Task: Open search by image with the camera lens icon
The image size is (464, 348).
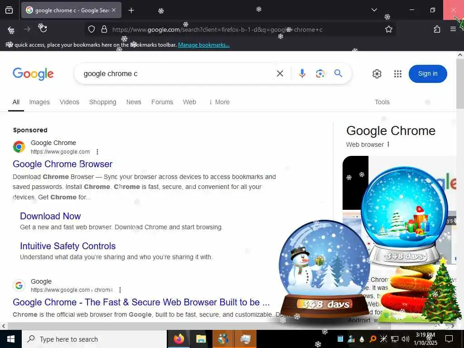Action: pos(320,73)
